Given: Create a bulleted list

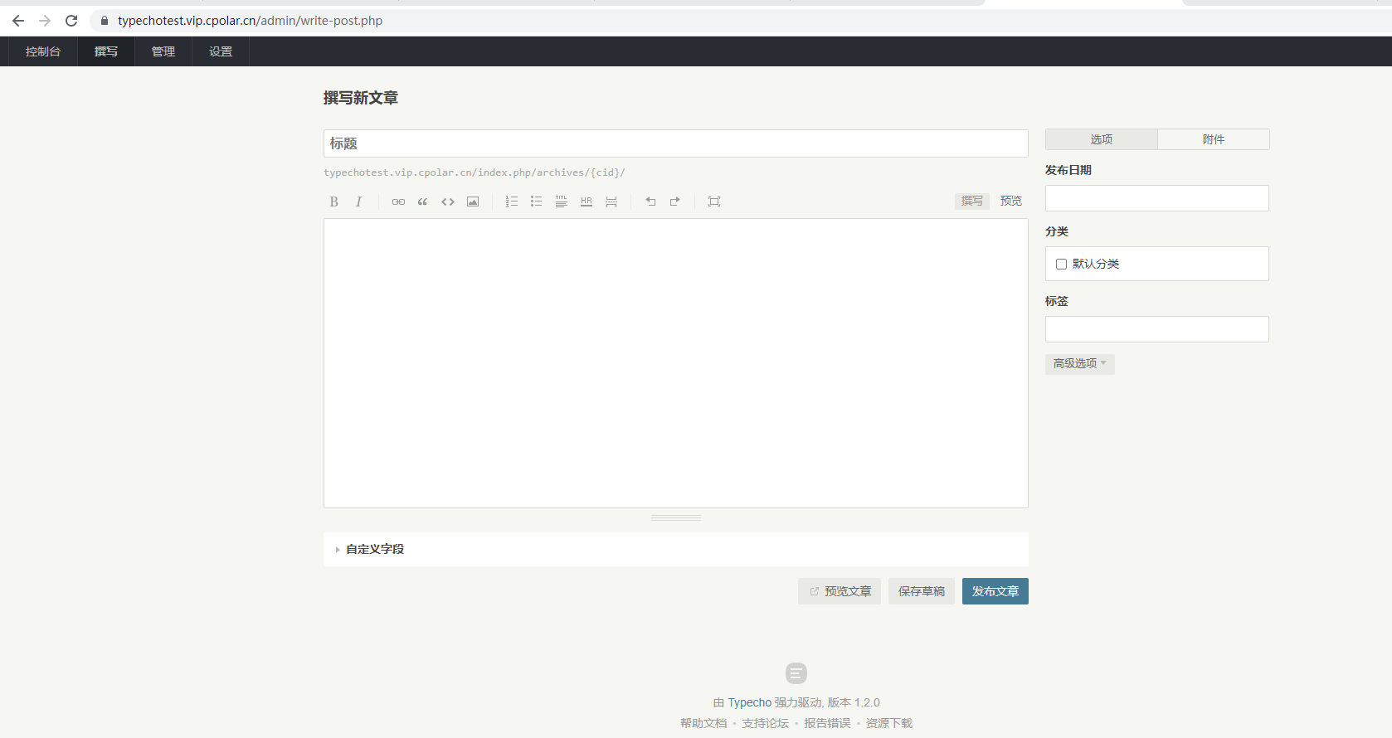Looking at the screenshot, I should [537, 201].
